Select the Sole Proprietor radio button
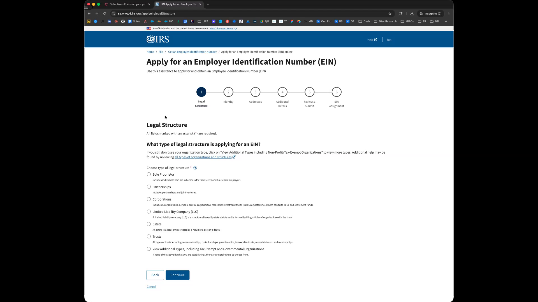538x302 pixels. coord(149,174)
